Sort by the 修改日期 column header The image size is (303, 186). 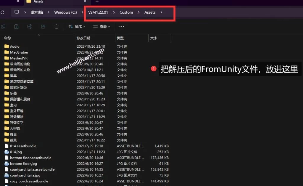(x=84, y=38)
